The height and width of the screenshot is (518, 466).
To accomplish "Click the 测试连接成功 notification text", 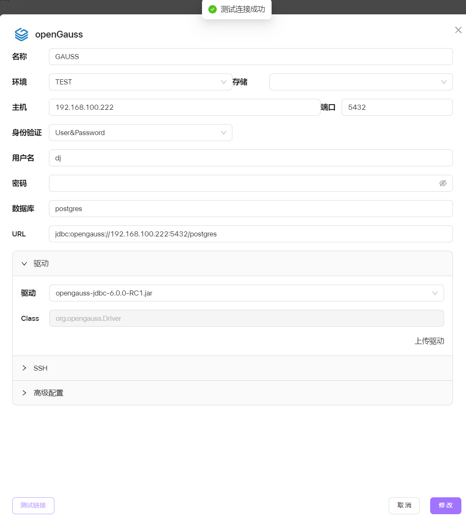I will [243, 9].
